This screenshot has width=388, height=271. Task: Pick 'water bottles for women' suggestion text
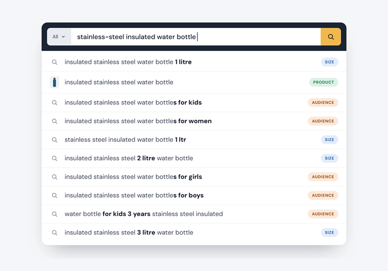138,121
